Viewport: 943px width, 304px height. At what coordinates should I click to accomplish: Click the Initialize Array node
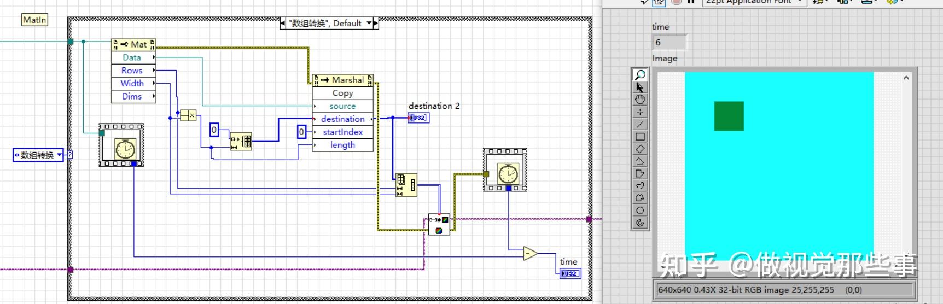(241, 141)
